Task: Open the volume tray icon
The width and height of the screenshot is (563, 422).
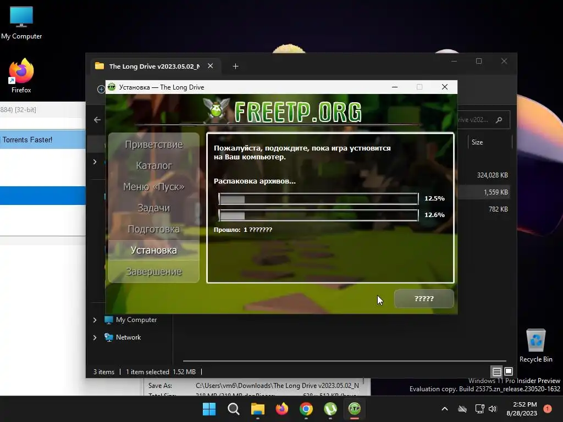Action: pos(493,409)
